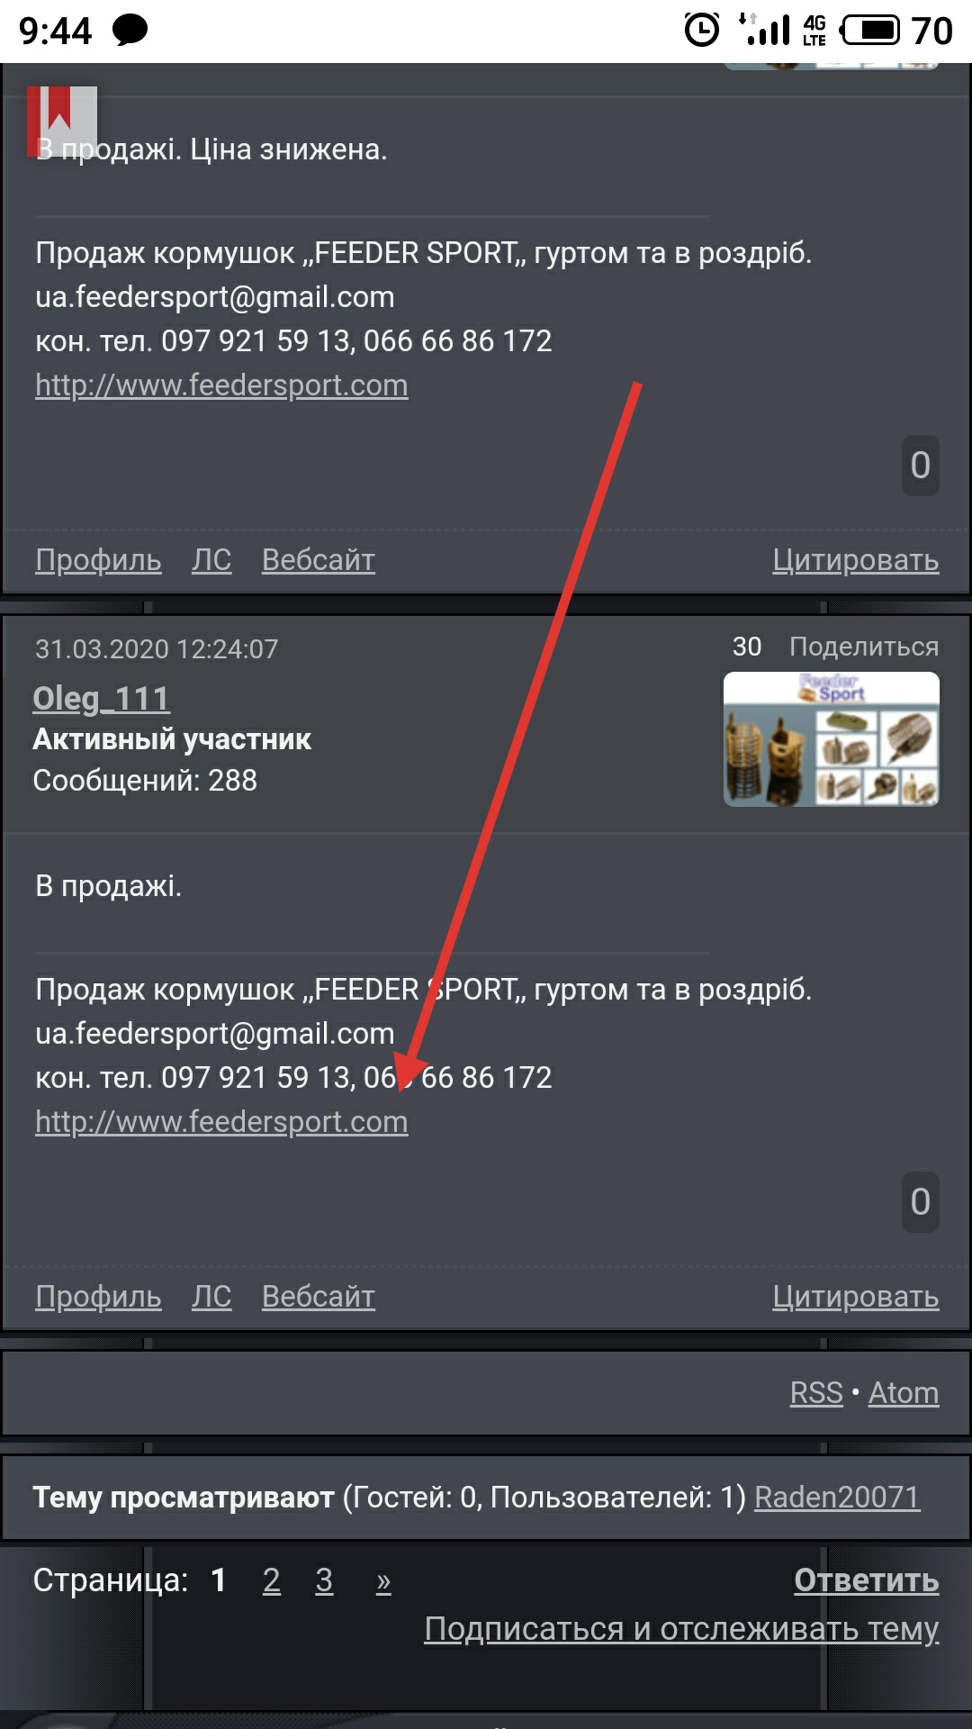Tap the chat bubble notification icon
Image resolution: width=972 pixels, height=1729 pixels.
click(130, 31)
